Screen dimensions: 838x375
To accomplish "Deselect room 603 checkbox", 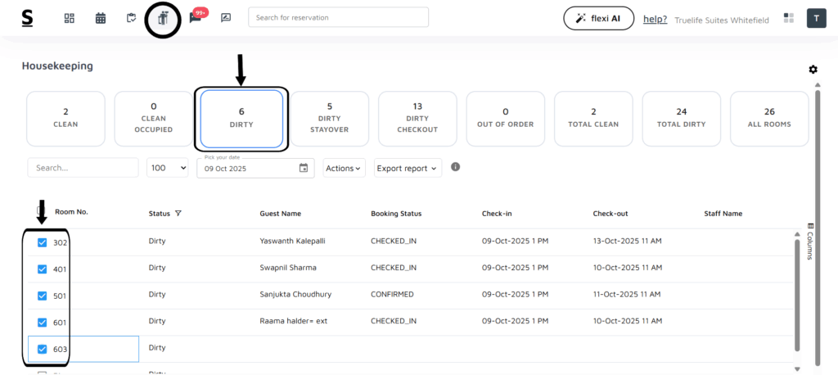I will pos(43,350).
